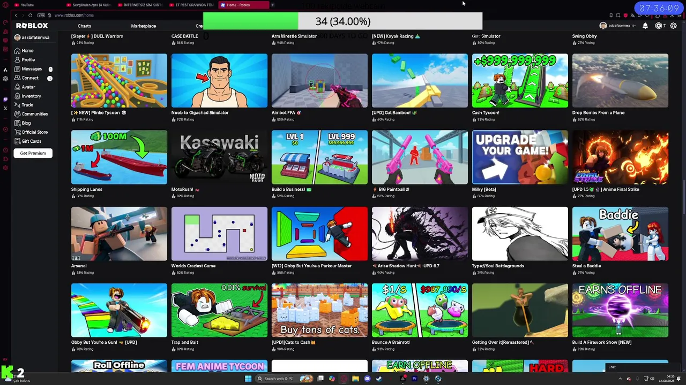The width and height of the screenshot is (686, 385).
Task: Click 'Trap and Bait' game title
Action: point(184,342)
